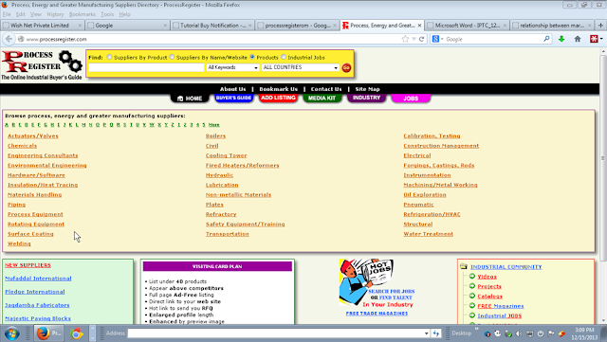
Task: Click the JOBS navigation tab
Action: point(411,99)
